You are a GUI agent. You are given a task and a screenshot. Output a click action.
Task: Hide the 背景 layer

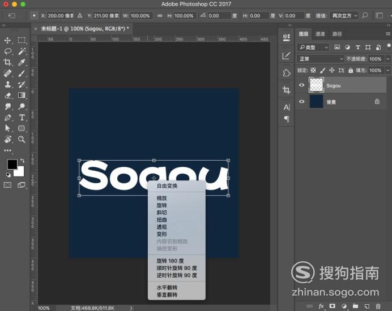(x=302, y=101)
